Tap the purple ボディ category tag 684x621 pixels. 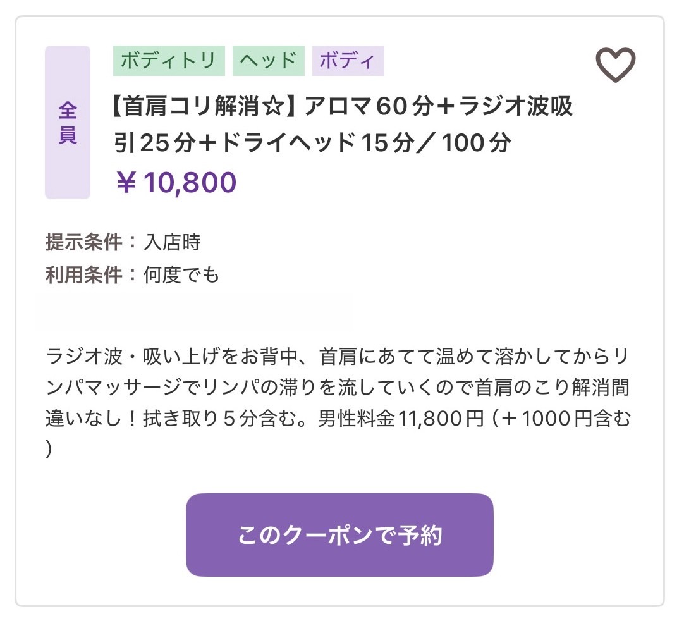pyautogui.click(x=348, y=61)
